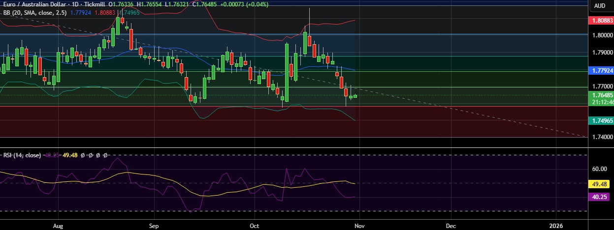Click the 2026 label on time axis
Image resolution: width=614 pixels, height=230 pixels.
556,226
